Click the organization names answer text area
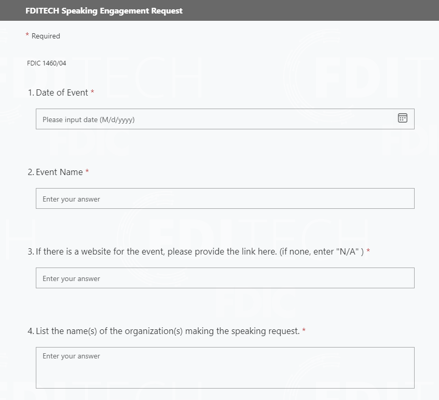Screen dimensions: 439x400 pyautogui.click(x=225, y=368)
